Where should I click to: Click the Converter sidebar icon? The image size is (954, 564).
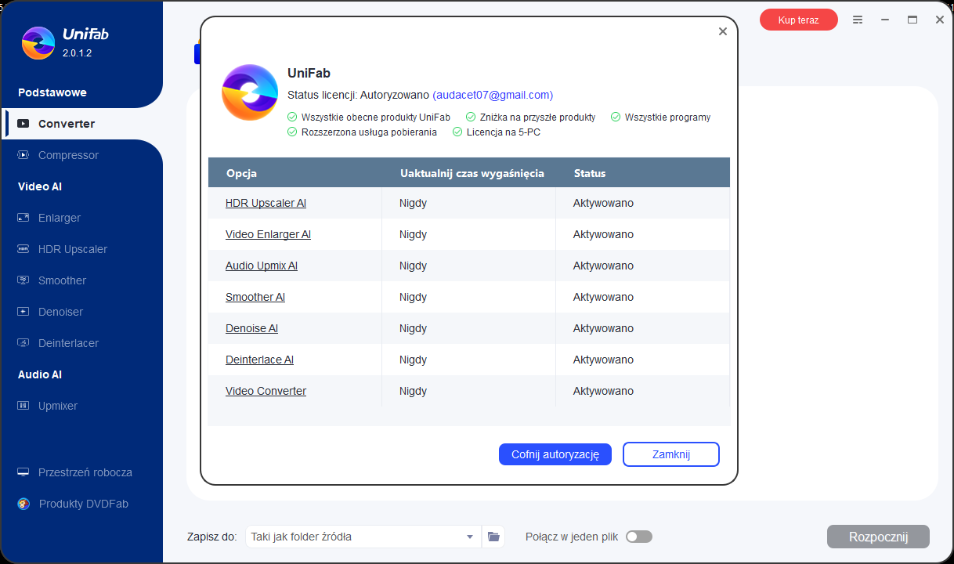point(23,124)
